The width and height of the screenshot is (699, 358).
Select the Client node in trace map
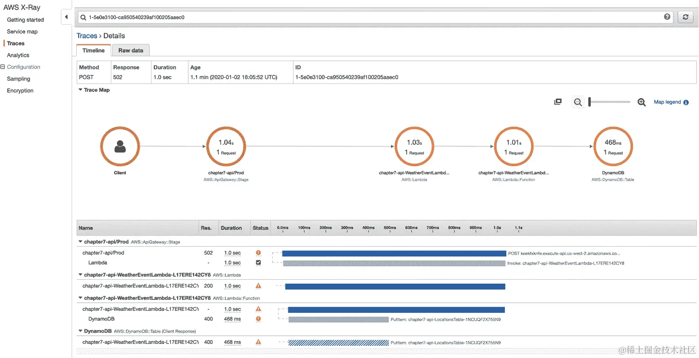pos(120,146)
